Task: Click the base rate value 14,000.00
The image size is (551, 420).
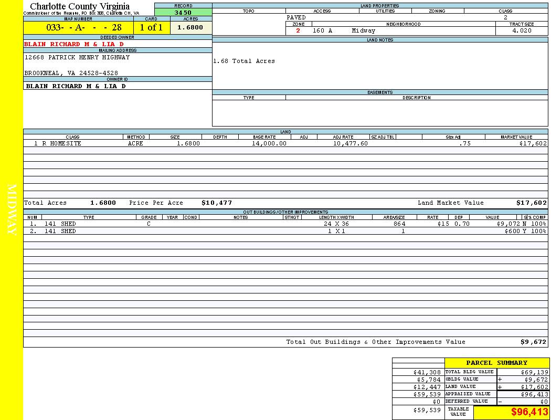Action: tap(269, 143)
